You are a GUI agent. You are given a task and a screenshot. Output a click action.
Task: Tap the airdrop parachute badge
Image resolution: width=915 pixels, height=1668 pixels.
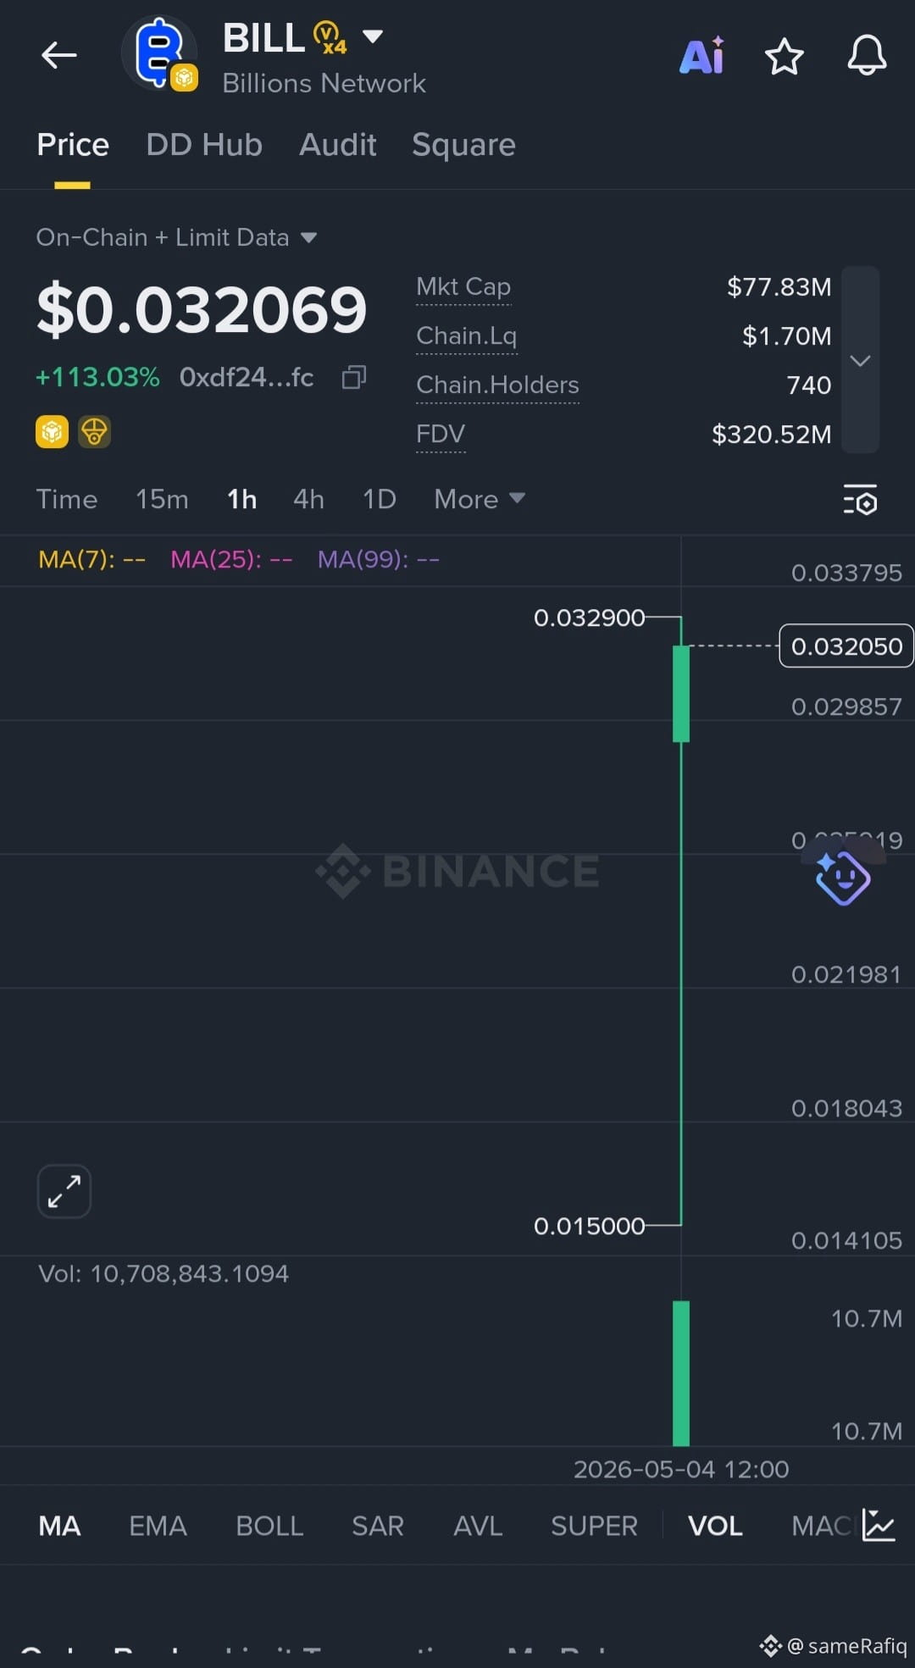94,432
